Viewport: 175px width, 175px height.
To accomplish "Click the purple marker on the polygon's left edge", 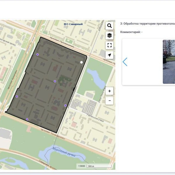I will pyautogui.click(x=17, y=97).
